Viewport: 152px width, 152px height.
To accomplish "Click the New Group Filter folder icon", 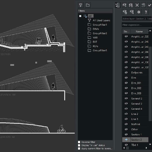I will coord(88,5).
